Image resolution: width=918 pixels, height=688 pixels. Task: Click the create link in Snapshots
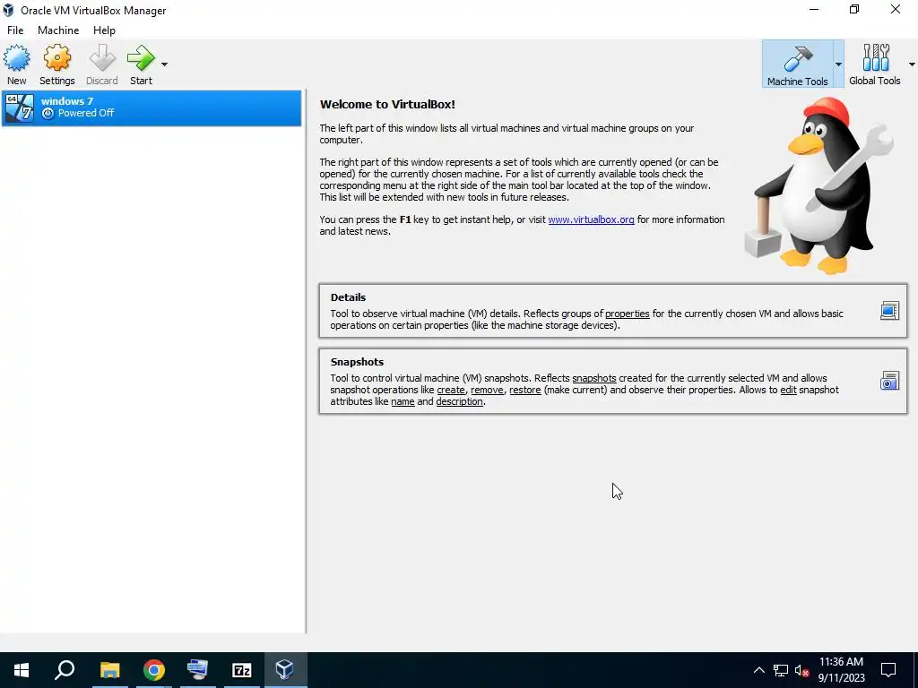[451, 390]
